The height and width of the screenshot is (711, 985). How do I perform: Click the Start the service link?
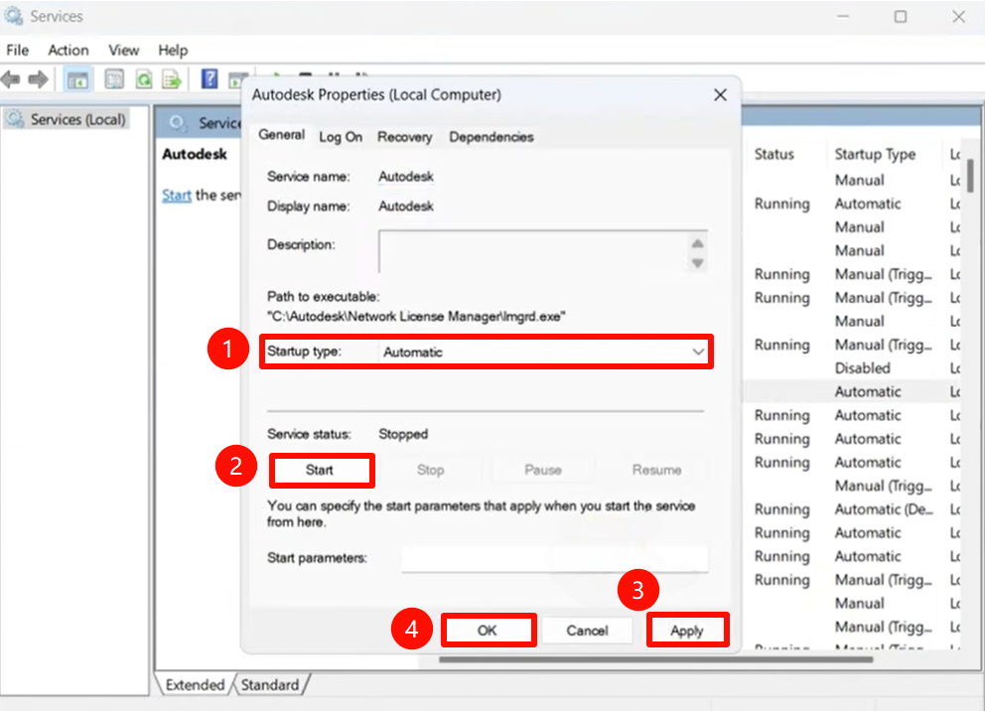tap(176, 195)
